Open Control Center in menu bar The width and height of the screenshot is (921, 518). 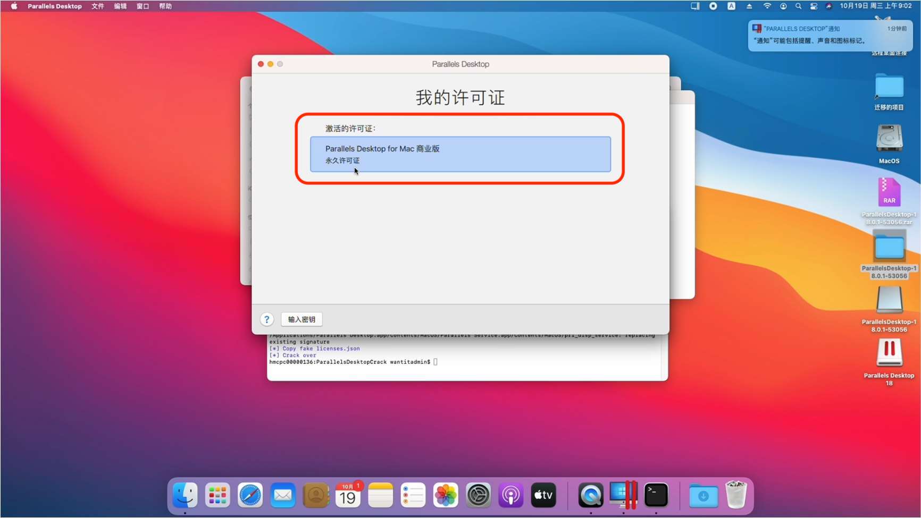[x=814, y=6]
